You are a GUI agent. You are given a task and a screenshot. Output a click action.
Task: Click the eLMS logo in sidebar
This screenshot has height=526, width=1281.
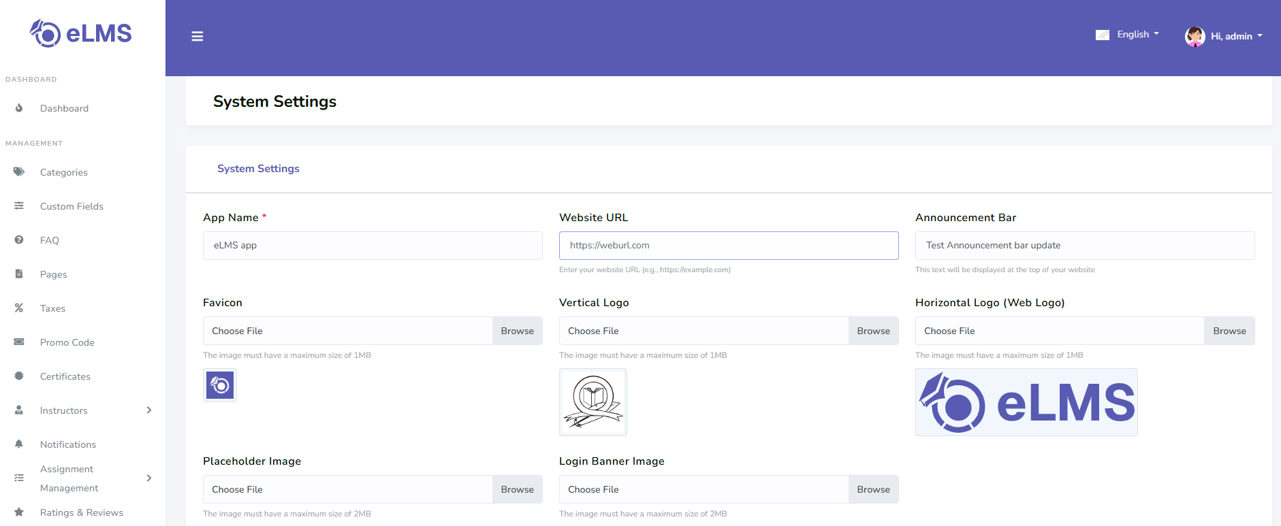81,33
